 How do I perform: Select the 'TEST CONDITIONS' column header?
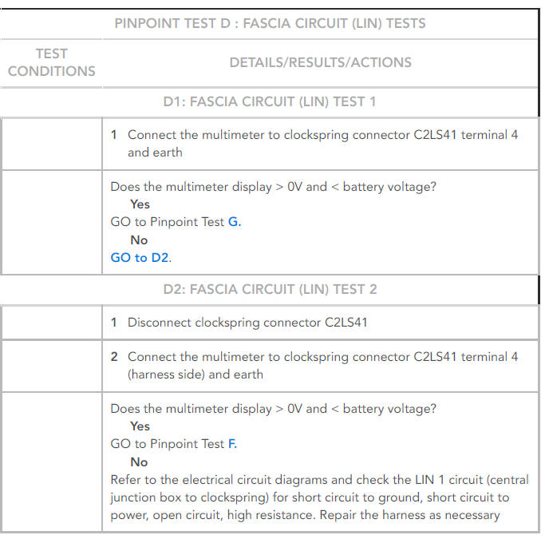[x=52, y=62]
